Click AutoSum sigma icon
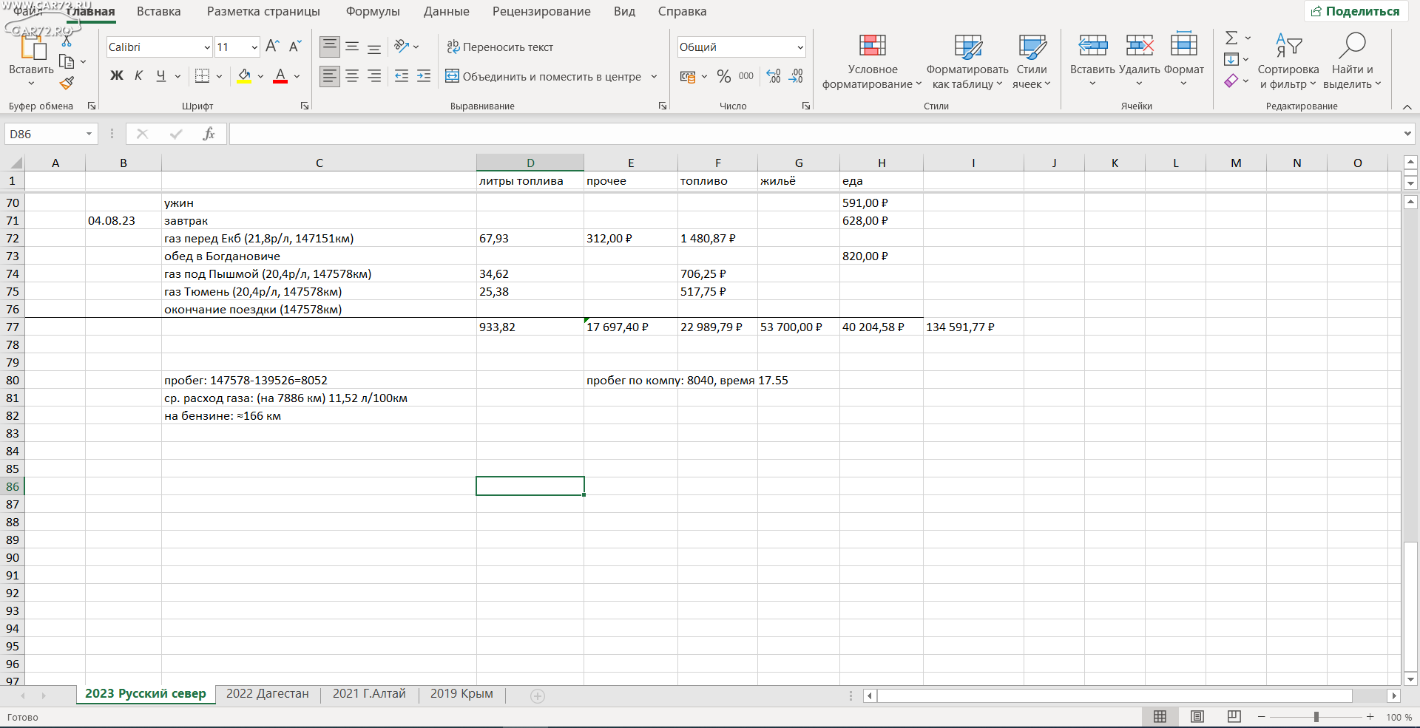The height and width of the screenshot is (728, 1420). coord(1231,38)
